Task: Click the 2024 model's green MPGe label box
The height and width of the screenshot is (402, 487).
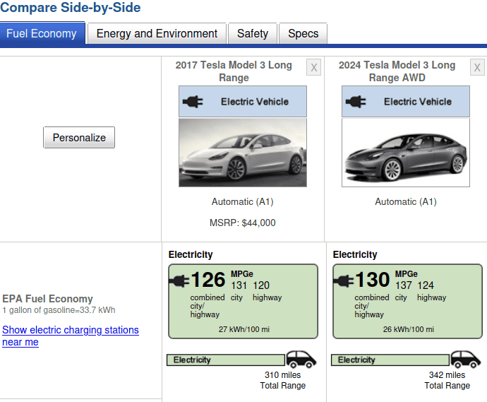Action: [x=407, y=301]
